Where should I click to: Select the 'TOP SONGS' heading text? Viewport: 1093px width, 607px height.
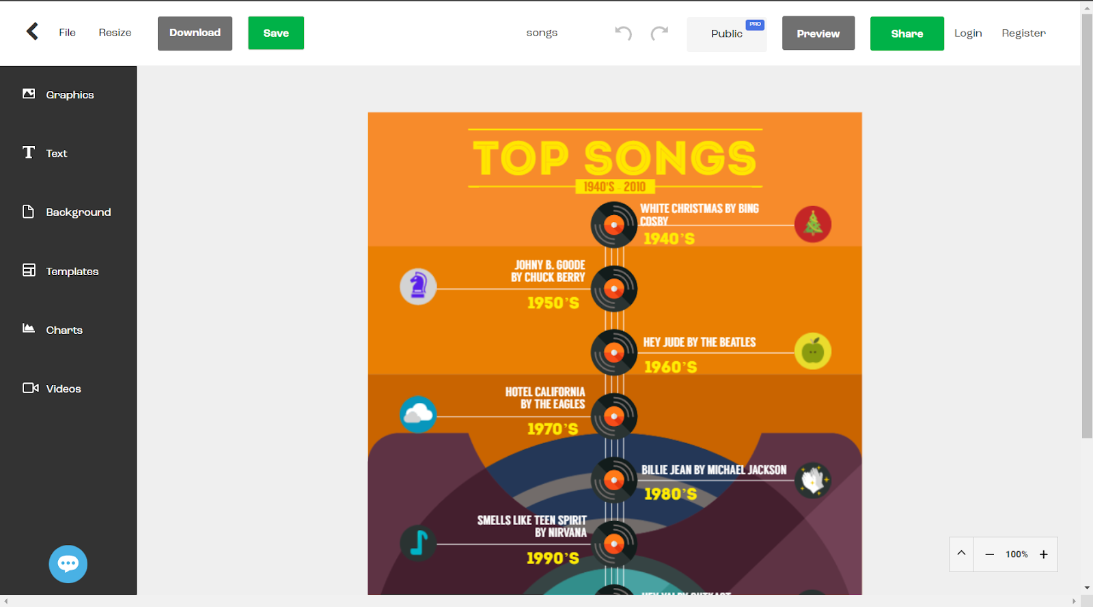[x=615, y=158]
